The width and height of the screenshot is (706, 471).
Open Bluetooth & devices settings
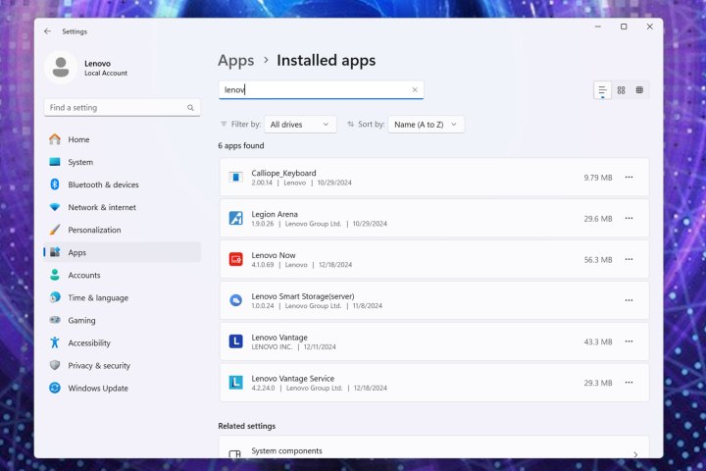pos(103,184)
